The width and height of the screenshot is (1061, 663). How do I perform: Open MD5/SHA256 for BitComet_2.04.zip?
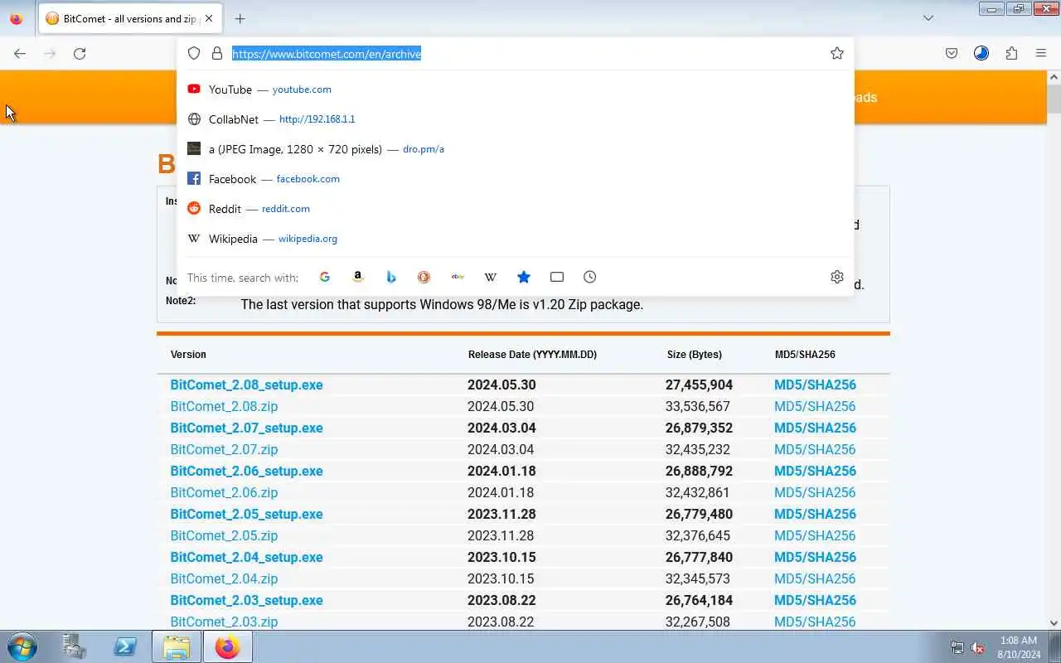pos(815,578)
